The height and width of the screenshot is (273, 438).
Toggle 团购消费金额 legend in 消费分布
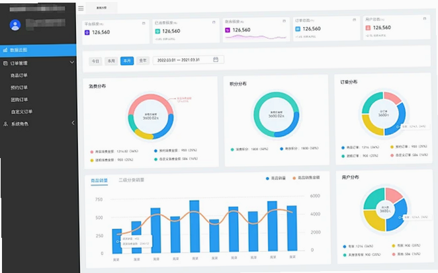pos(112,160)
